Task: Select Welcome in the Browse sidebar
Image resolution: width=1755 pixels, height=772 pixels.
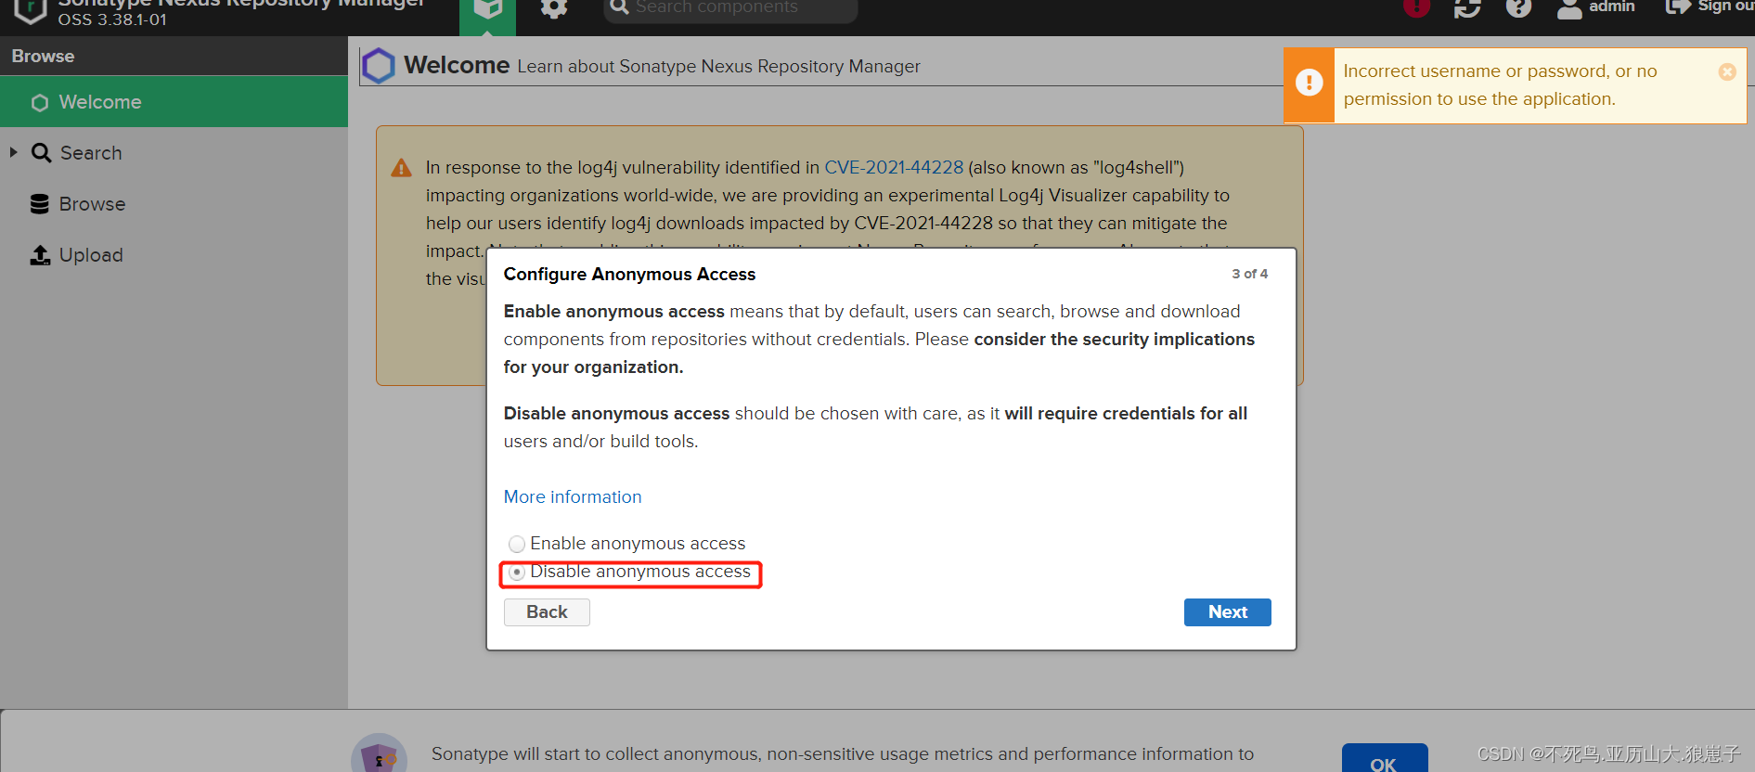Action: 174,102
